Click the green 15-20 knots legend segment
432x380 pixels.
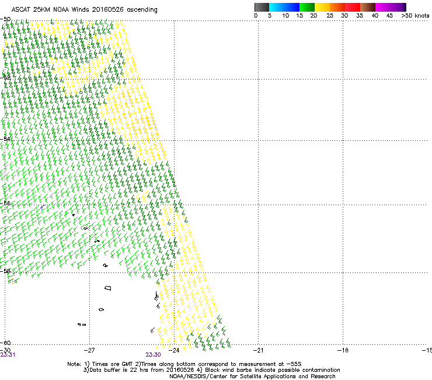click(x=307, y=7)
